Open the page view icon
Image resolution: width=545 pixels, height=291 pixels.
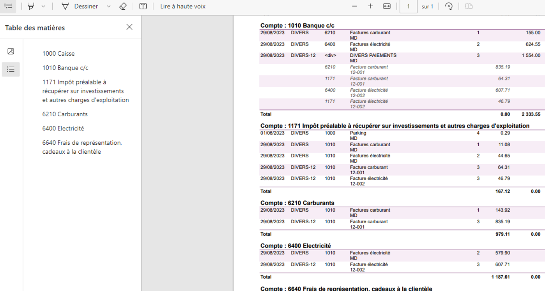point(469,6)
